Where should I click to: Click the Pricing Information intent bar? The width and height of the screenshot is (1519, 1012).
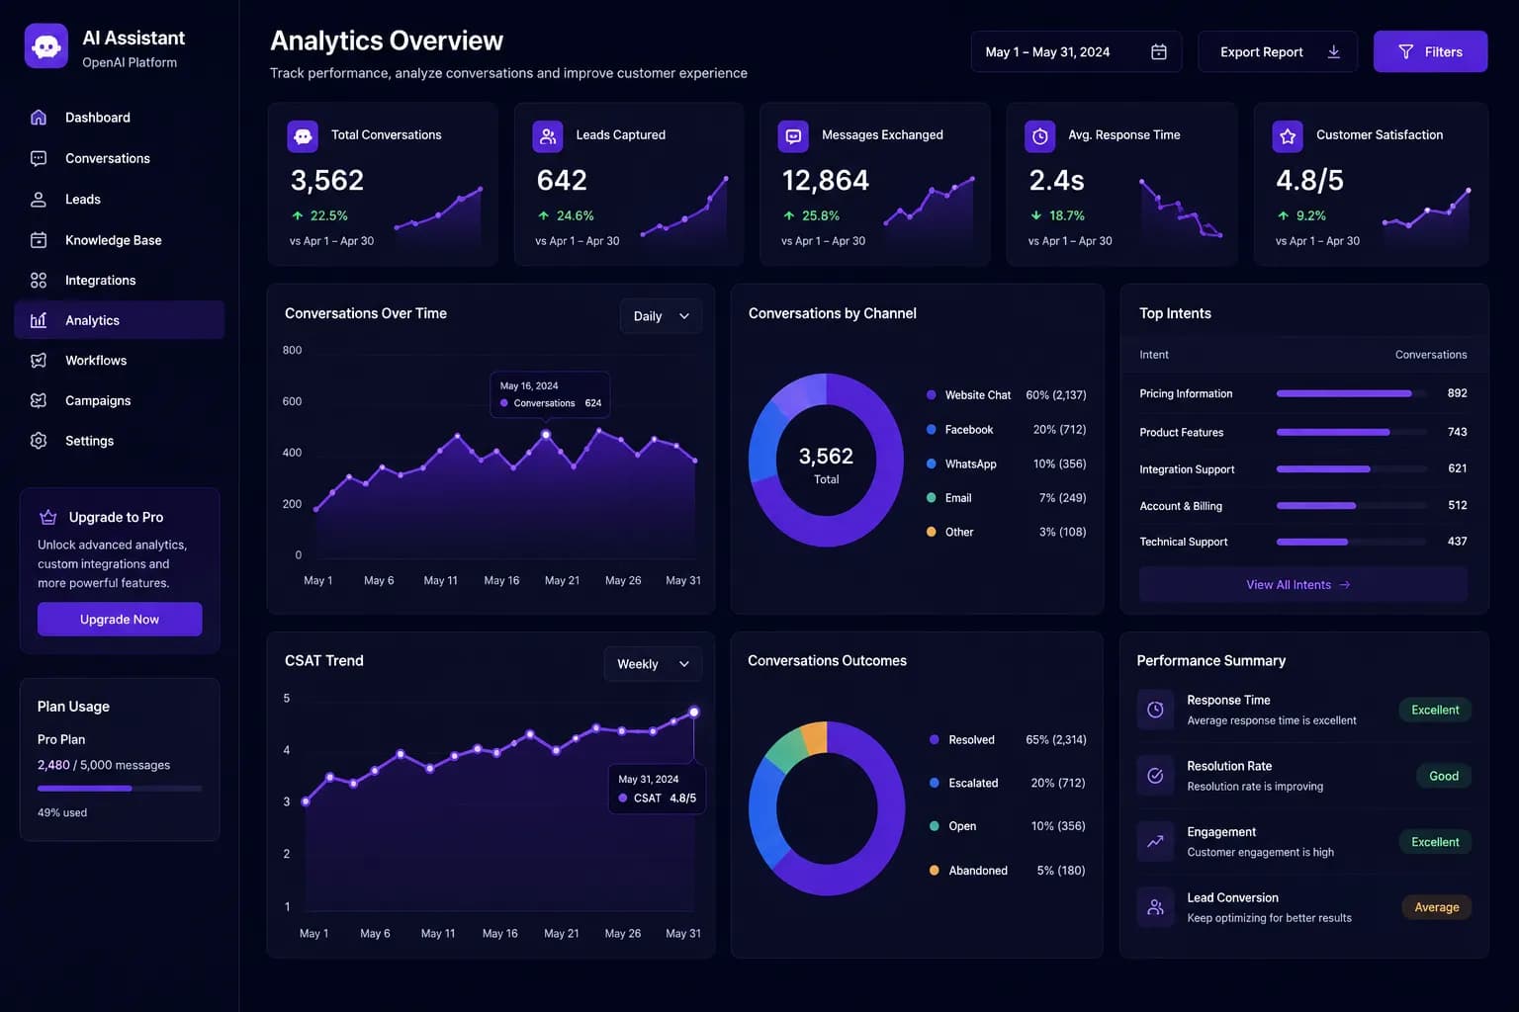(1352, 393)
